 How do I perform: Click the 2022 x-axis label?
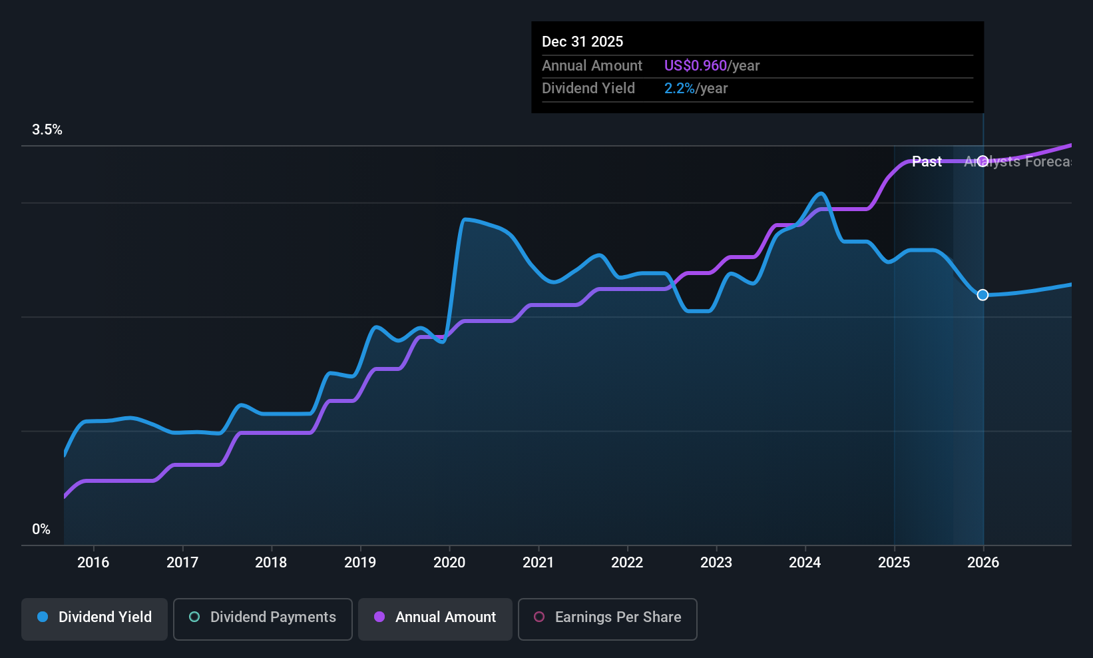627,563
